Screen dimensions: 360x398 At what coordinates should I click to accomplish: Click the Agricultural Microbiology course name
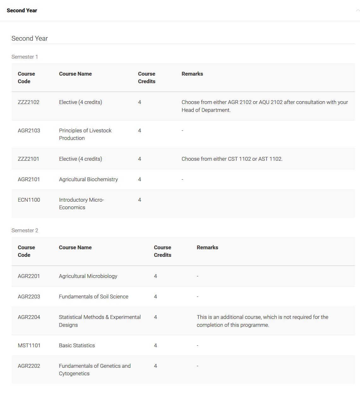(x=88, y=276)
